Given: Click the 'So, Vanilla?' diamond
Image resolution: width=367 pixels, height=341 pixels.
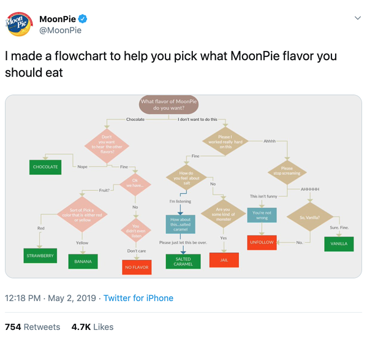Looking at the screenshot, I should click(310, 216).
